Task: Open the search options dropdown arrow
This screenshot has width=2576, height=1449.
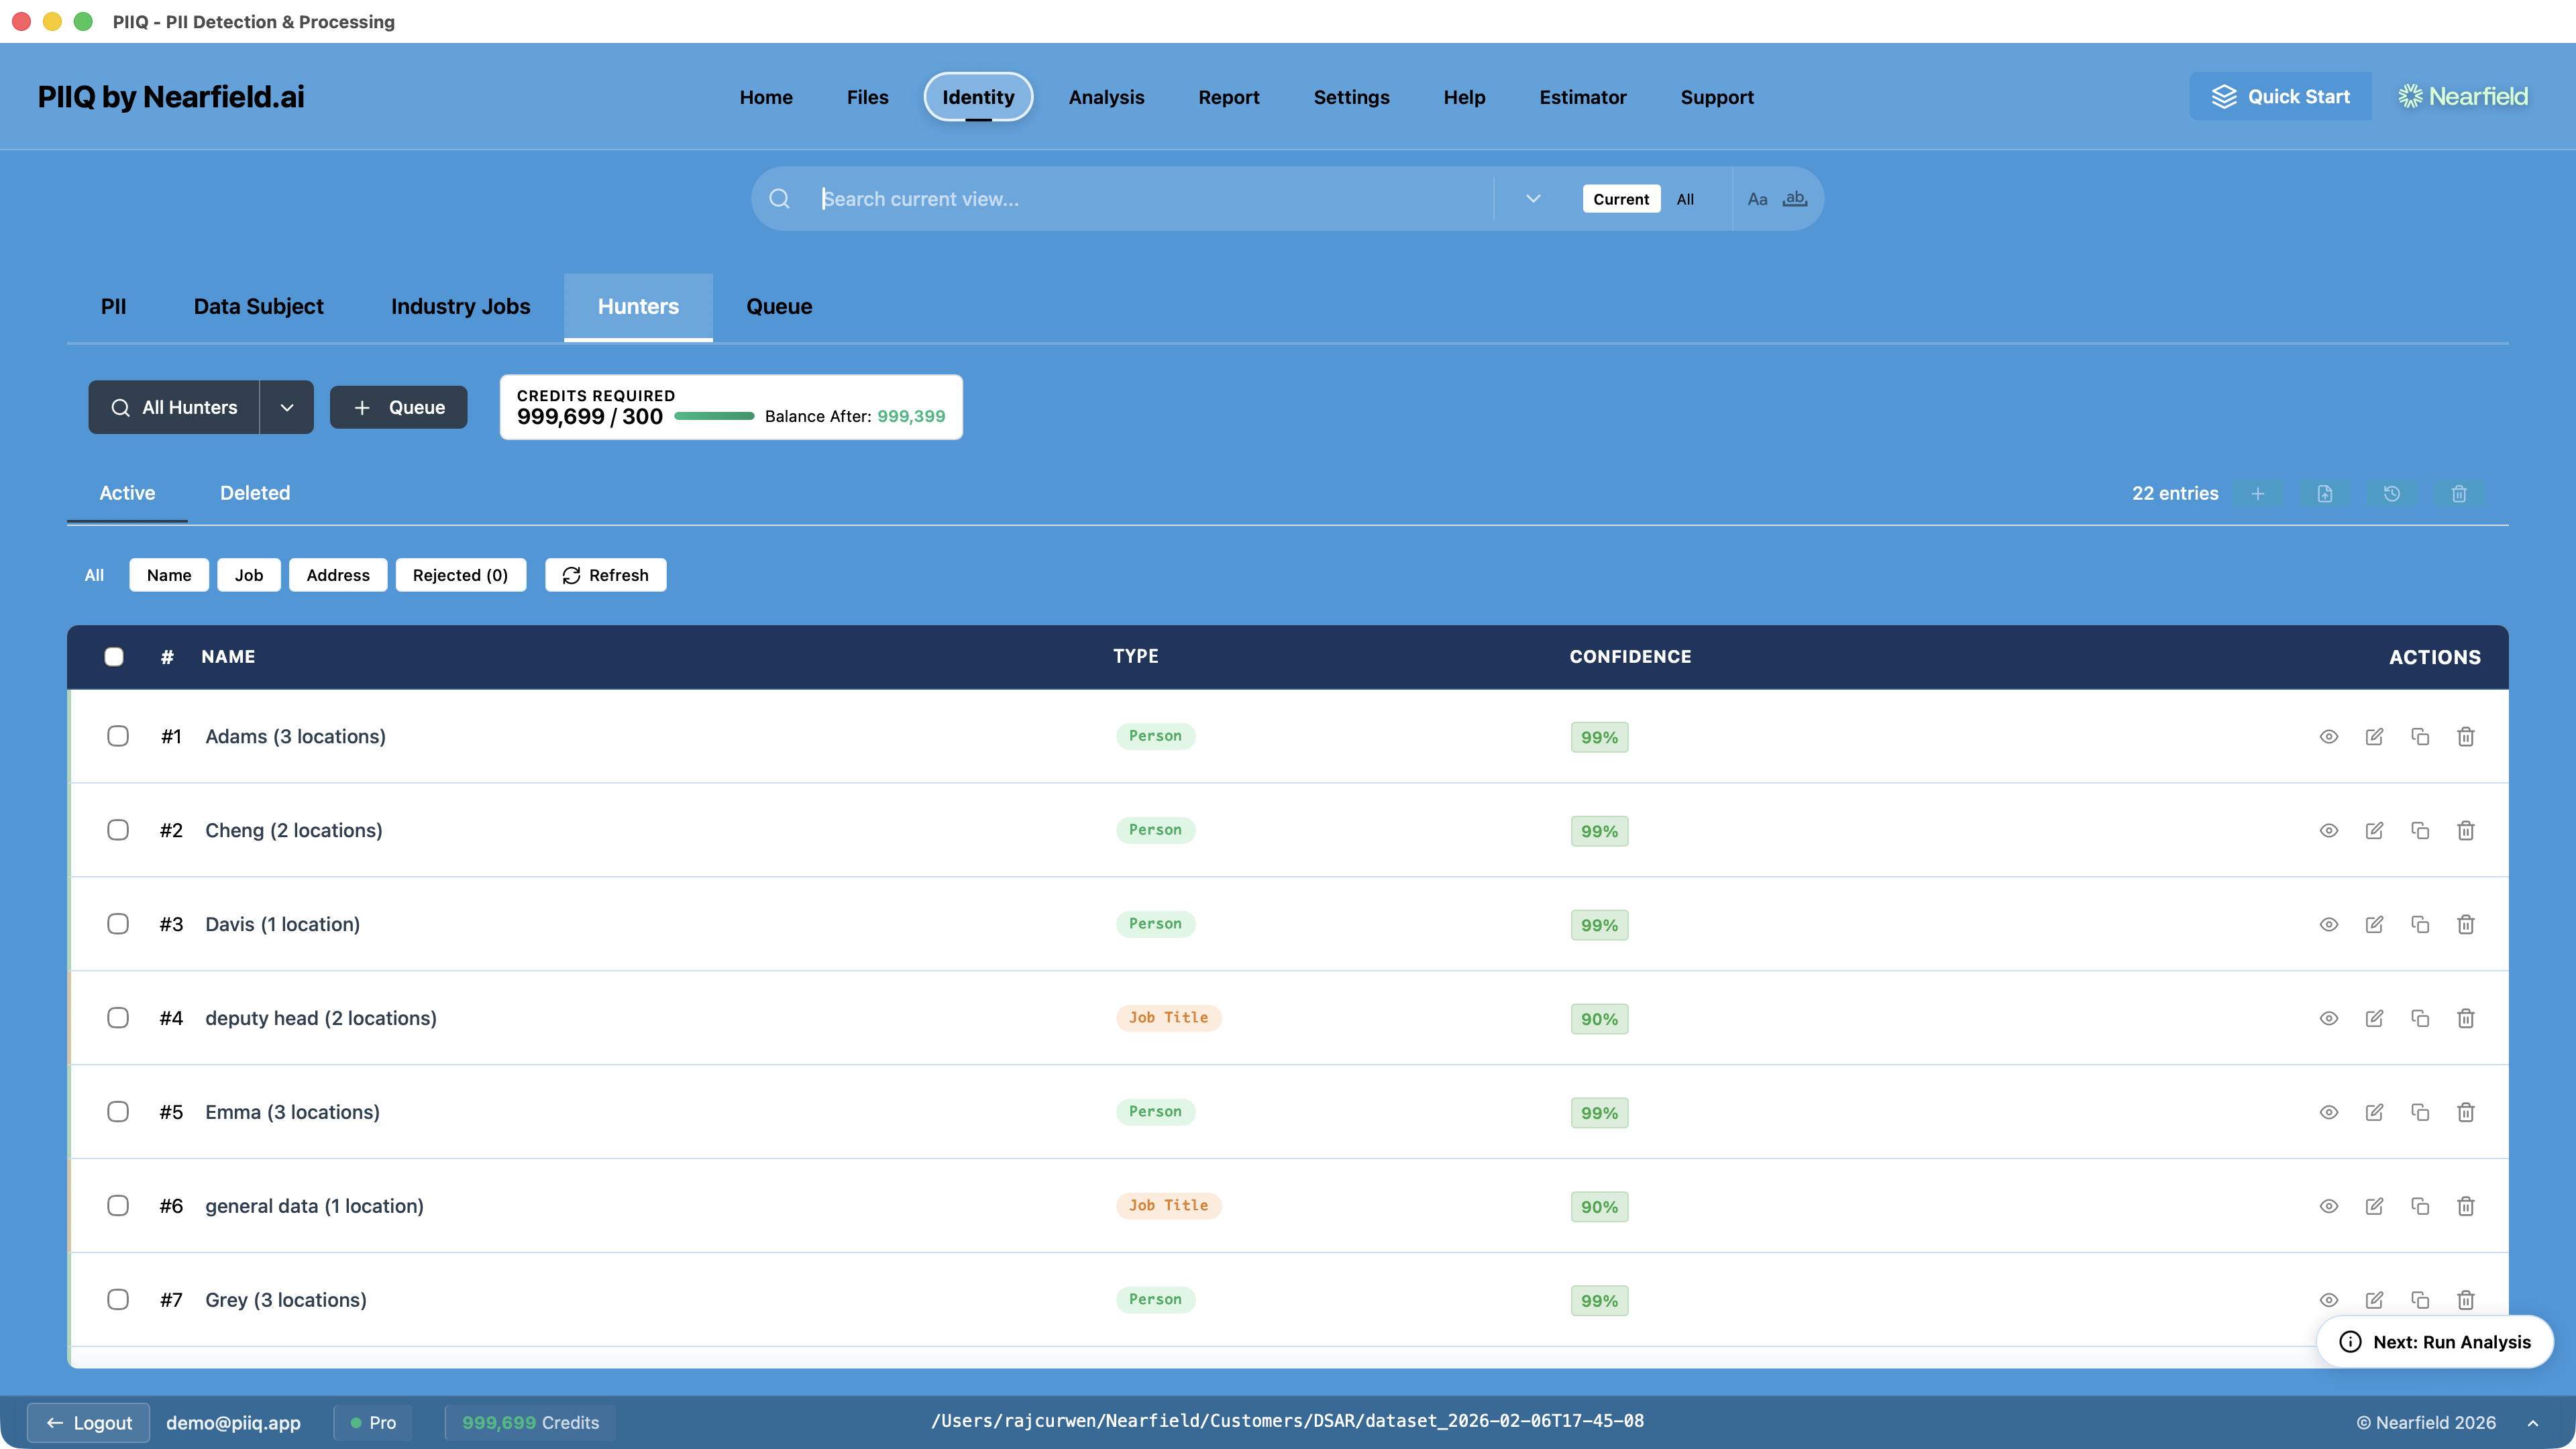Action: tap(1532, 198)
